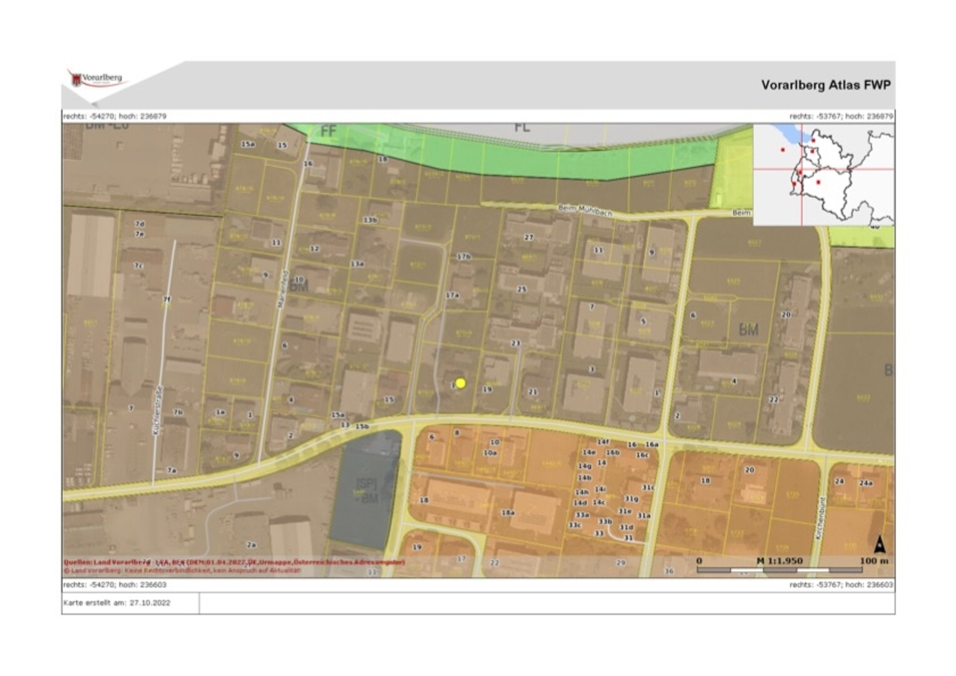Click the north arrow compass symbol
Image resolution: width=956 pixels, height=676 pixels.
click(879, 545)
